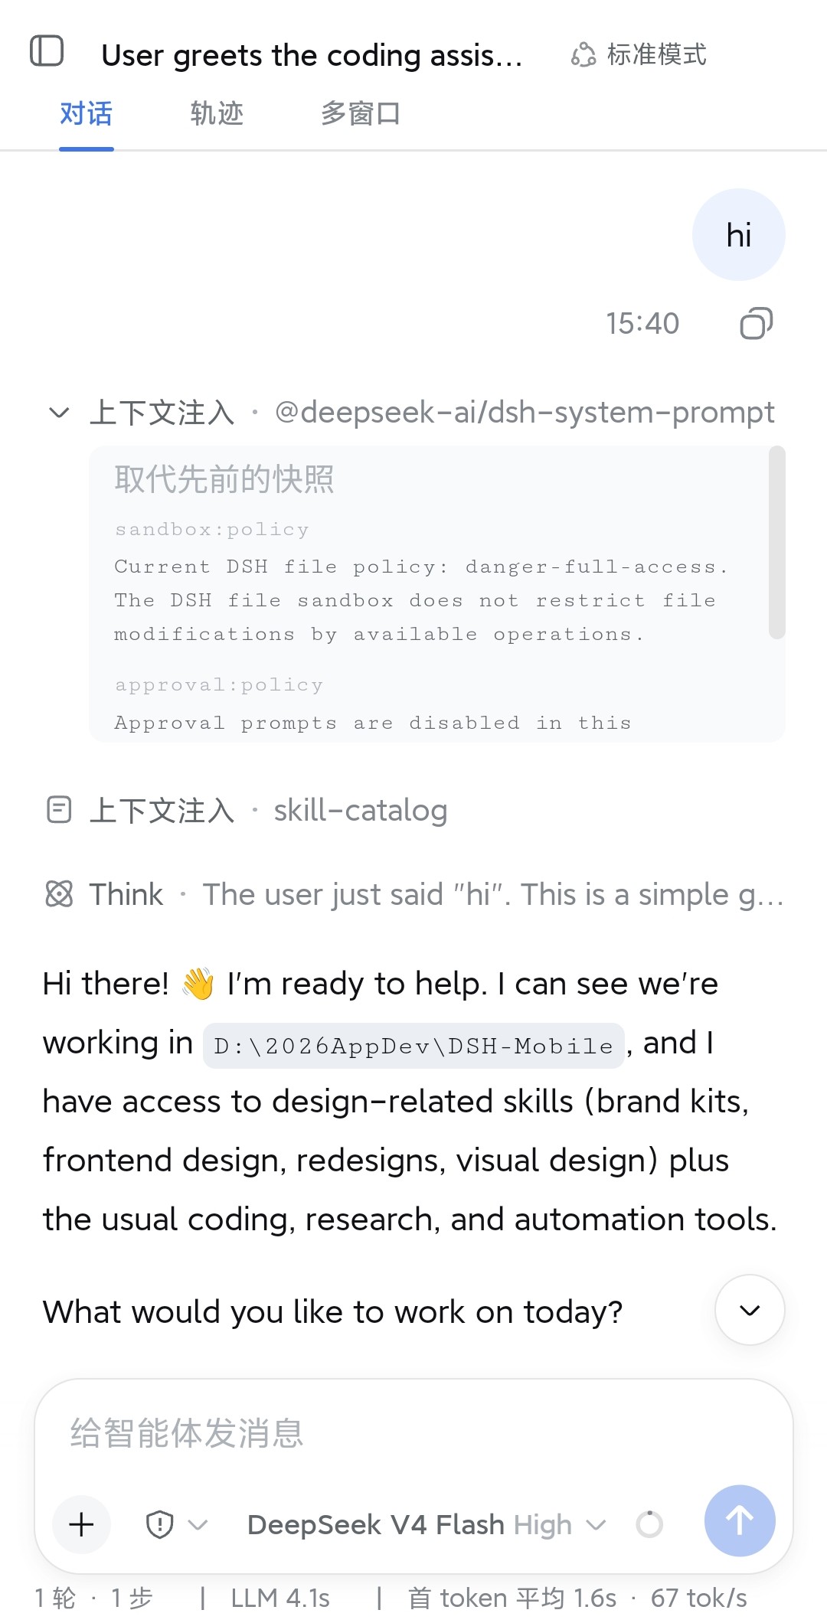827x1623 pixels.
Task: Switch to the 轨迹 tab
Action: pyautogui.click(x=217, y=113)
